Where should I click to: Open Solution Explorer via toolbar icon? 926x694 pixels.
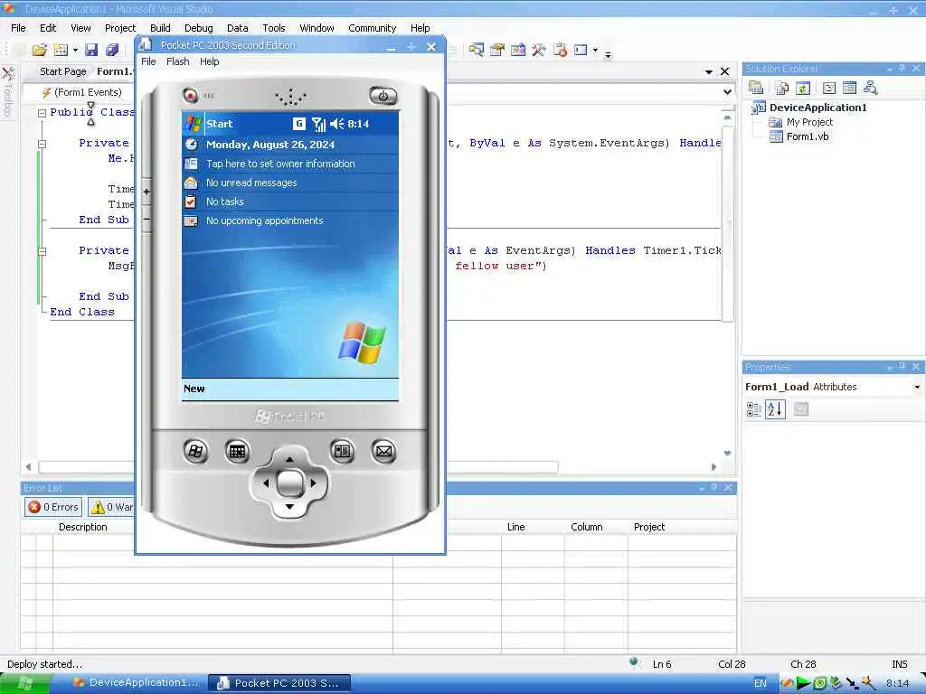click(x=476, y=51)
